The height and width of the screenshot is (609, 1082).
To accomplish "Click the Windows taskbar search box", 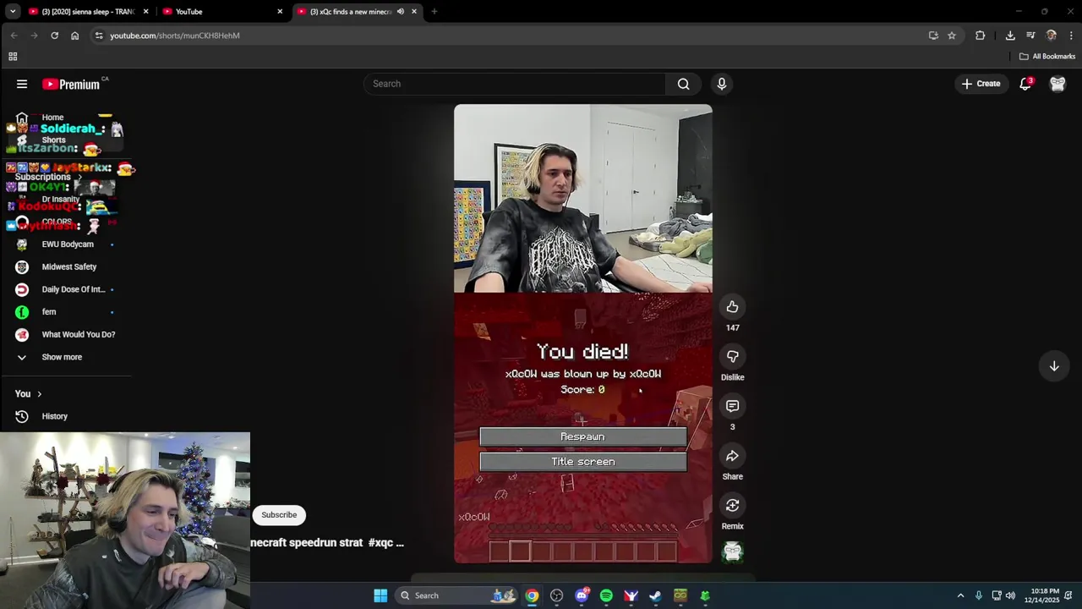I will (x=456, y=595).
